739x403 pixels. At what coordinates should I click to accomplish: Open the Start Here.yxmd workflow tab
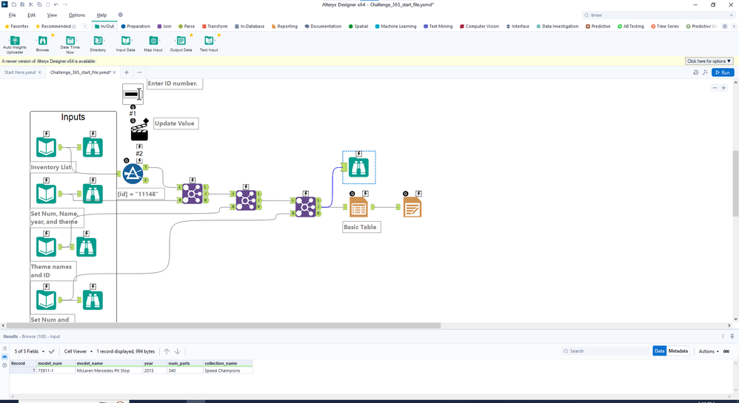coord(20,72)
